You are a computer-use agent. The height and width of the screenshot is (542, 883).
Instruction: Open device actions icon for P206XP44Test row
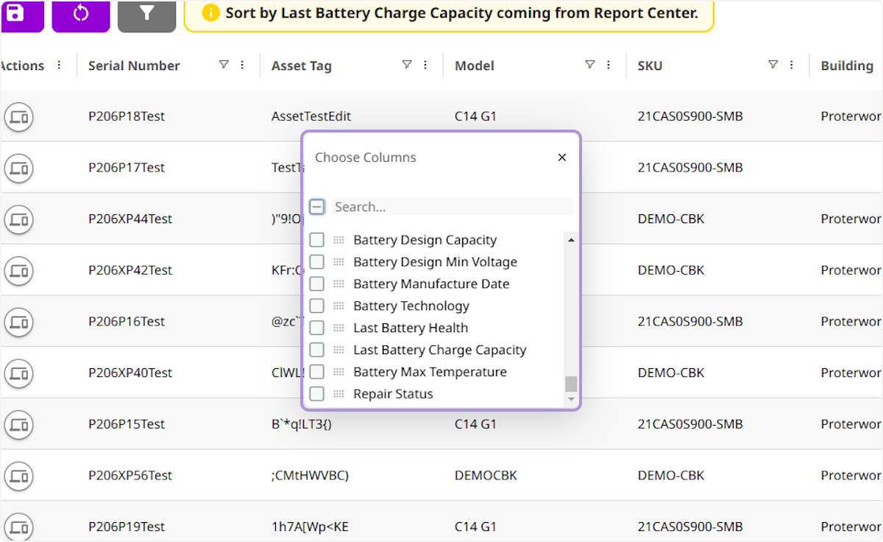click(18, 219)
